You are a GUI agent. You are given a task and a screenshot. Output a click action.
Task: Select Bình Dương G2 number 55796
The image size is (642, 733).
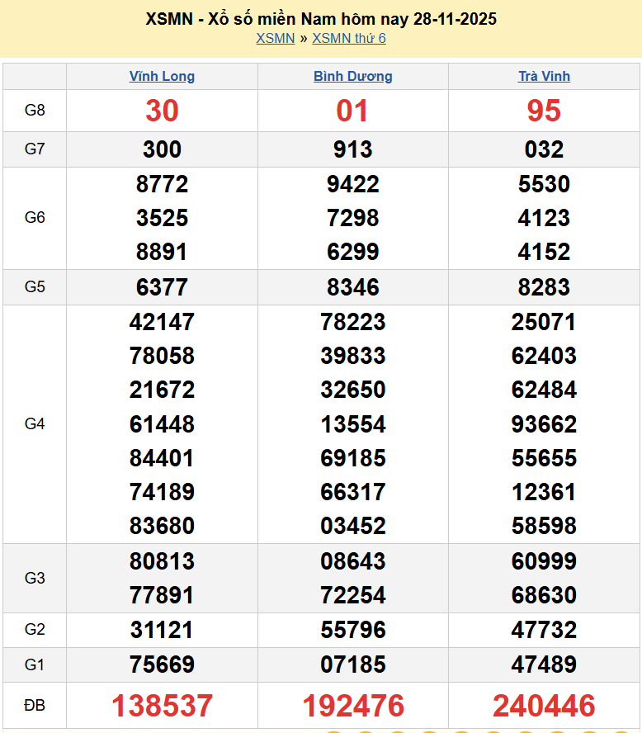(x=352, y=630)
